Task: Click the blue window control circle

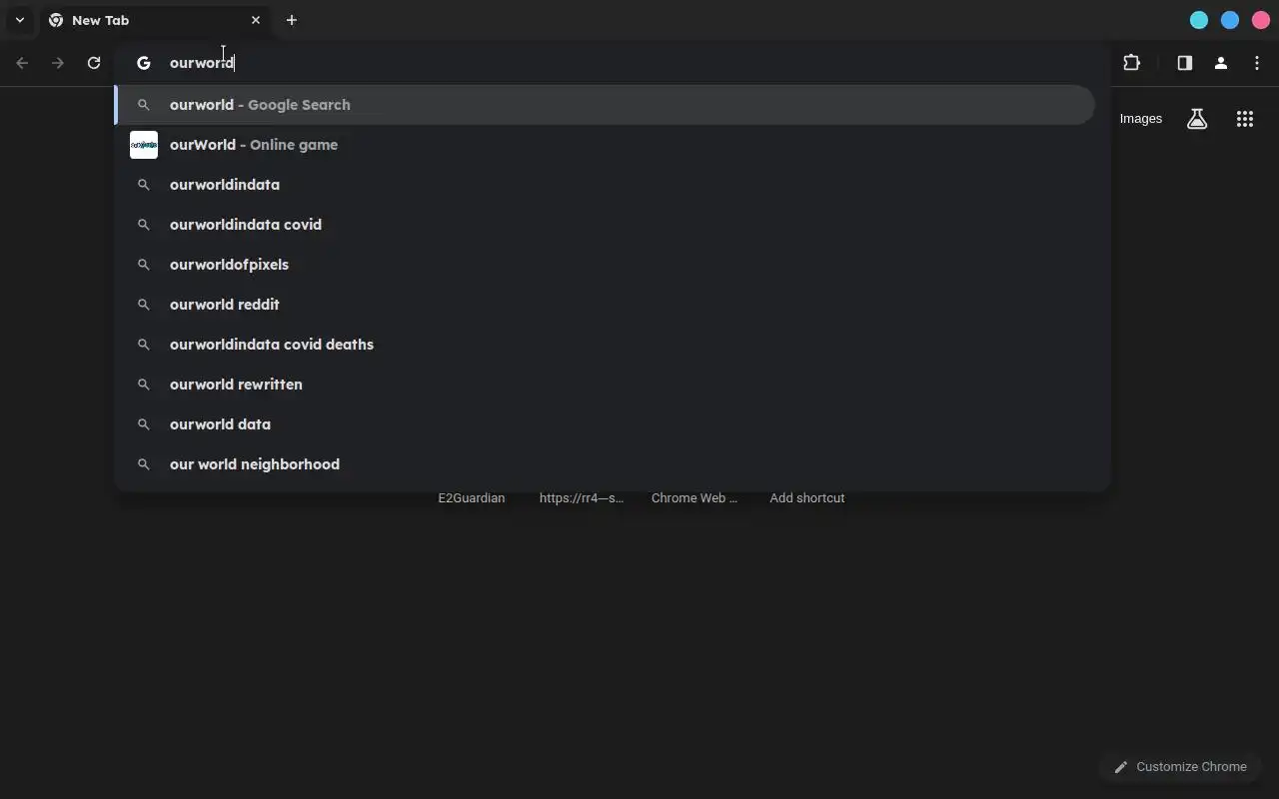Action: coord(1230,20)
